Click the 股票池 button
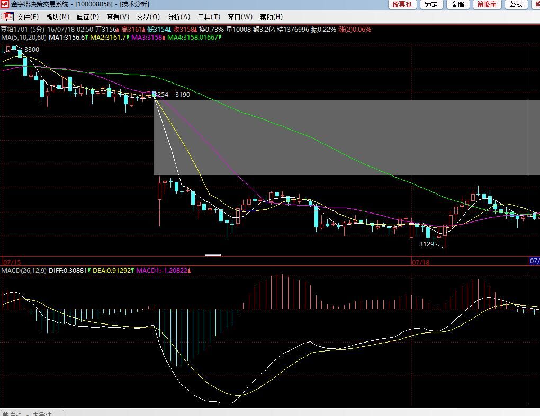540x416 pixels. tap(402, 5)
